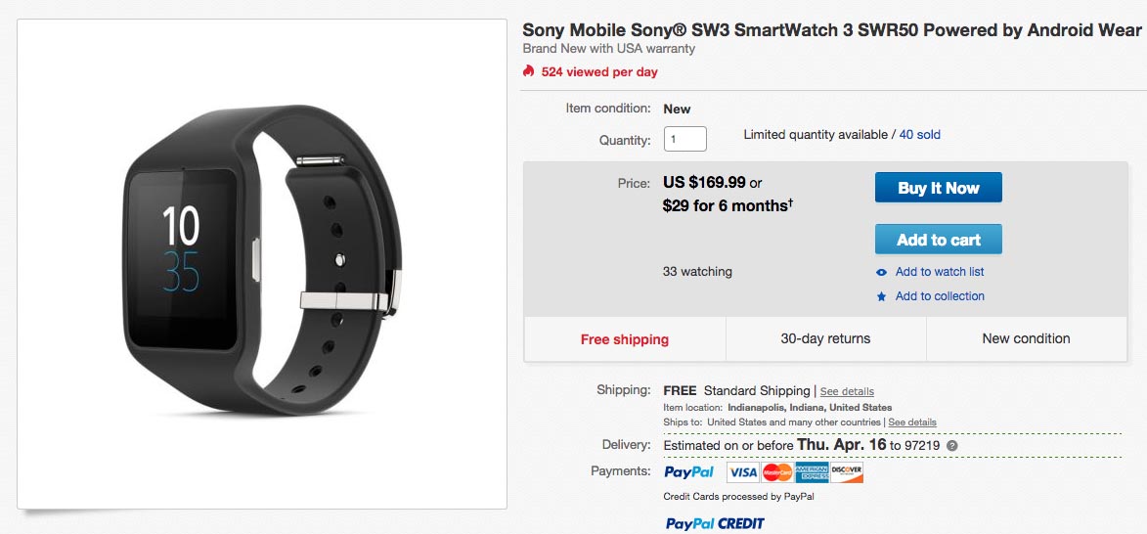Screen dimensions: 1147x534
Task: Click See details next to Standard Shipping
Action: pyautogui.click(x=847, y=392)
